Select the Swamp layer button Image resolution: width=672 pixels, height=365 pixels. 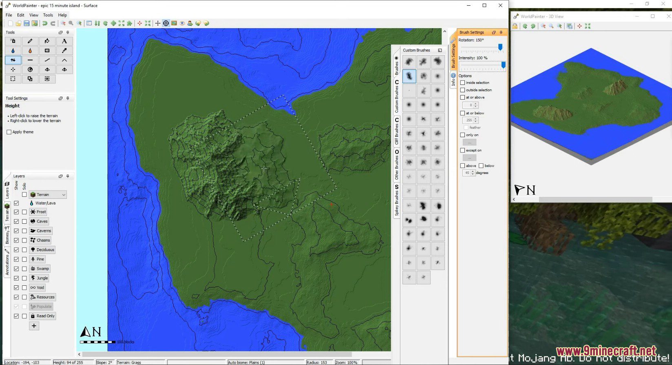click(x=40, y=269)
